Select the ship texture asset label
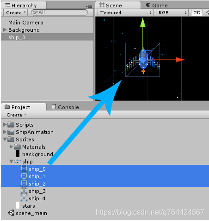Image resolution: width=209 pixels, height=221 pixels. 27,162
